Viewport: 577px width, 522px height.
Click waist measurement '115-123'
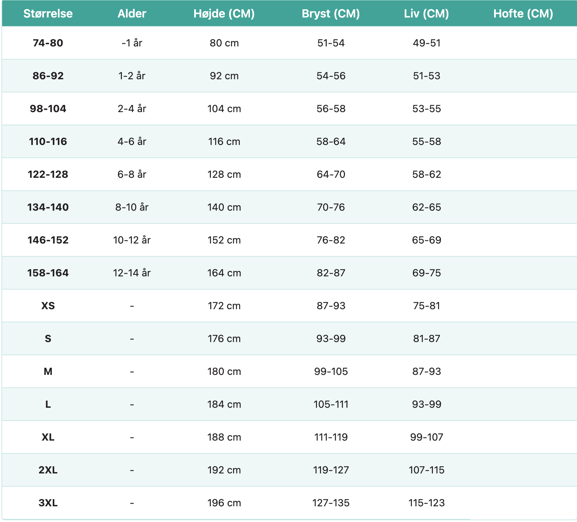426,503
